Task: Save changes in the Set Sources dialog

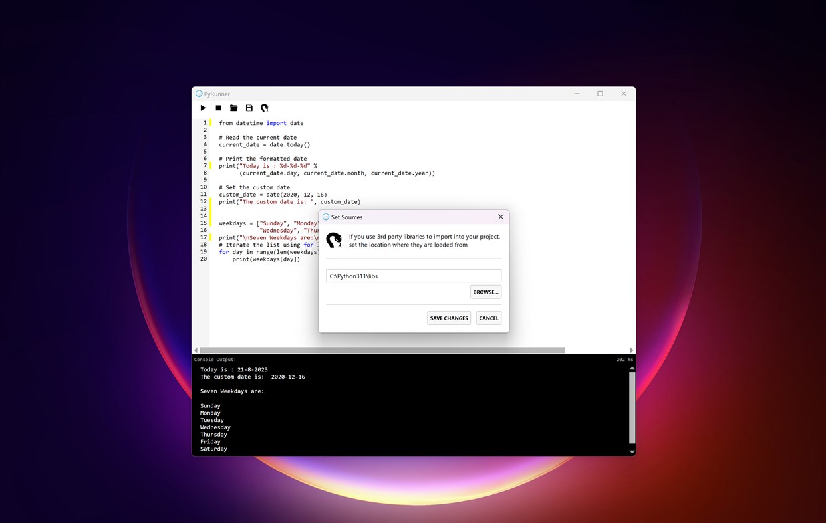Action: point(448,318)
